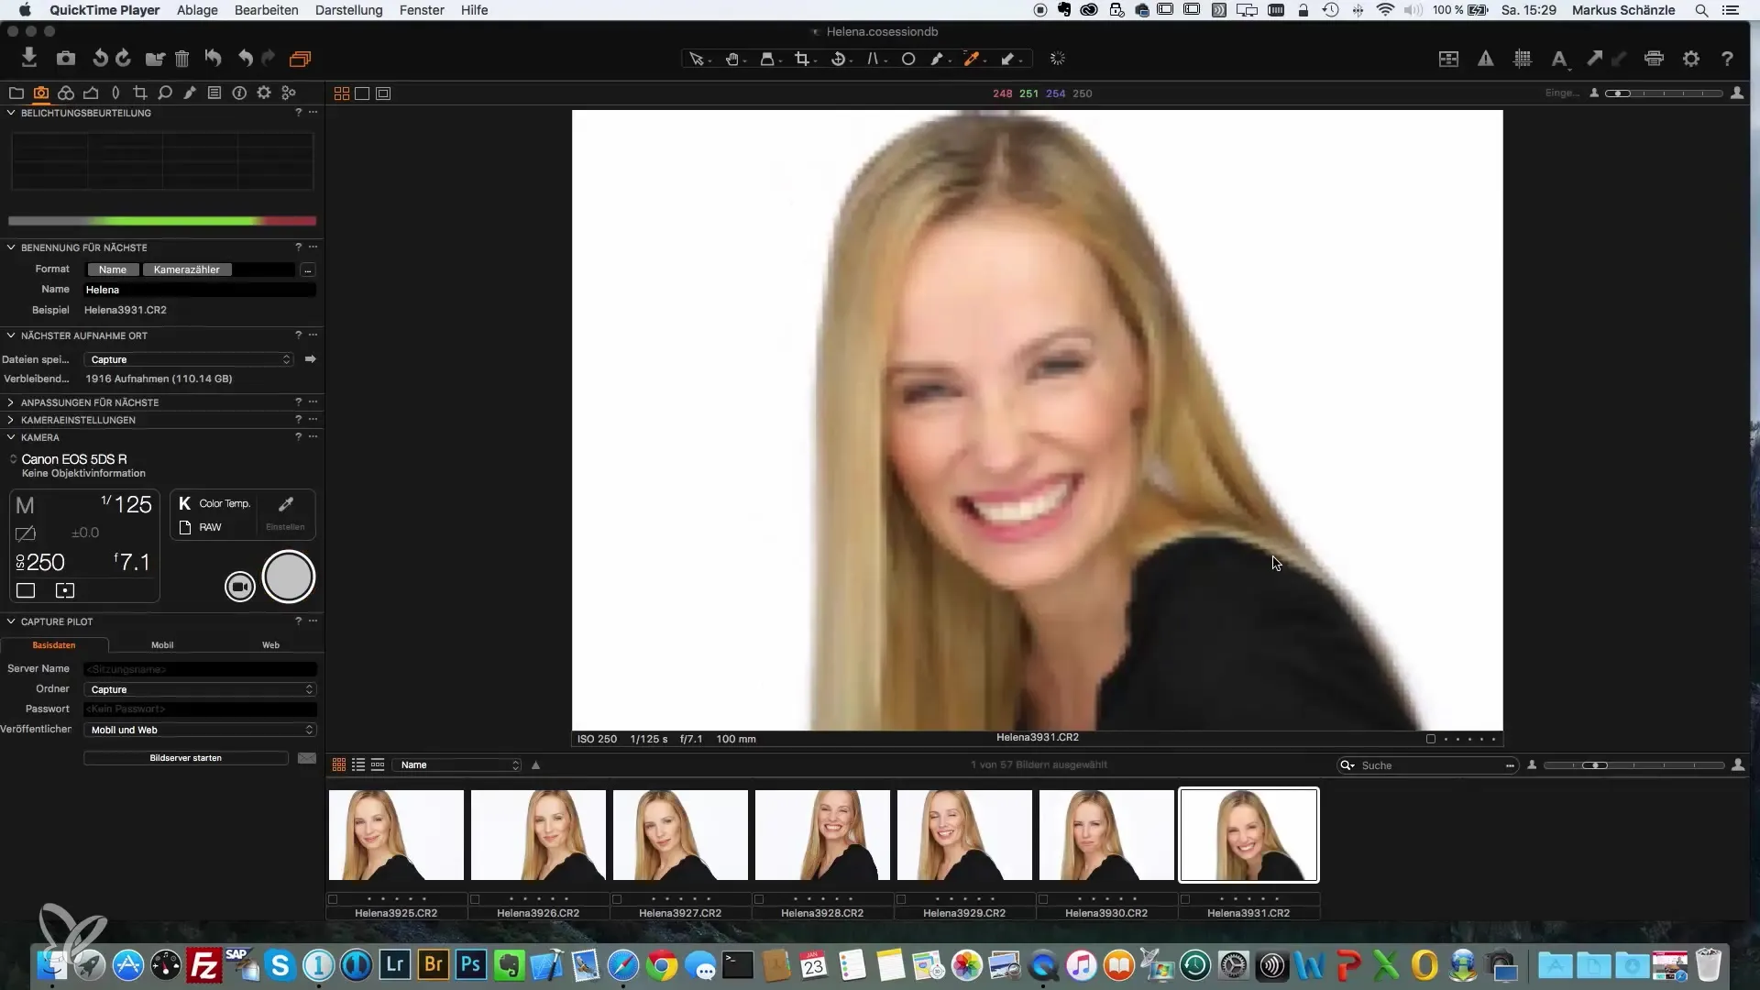1760x990 pixels.
Task: Click the camera capture icon in toolbar
Action: [66, 59]
